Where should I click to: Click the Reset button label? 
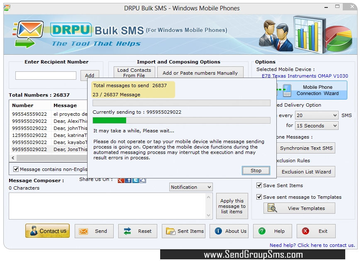(x=145, y=231)
